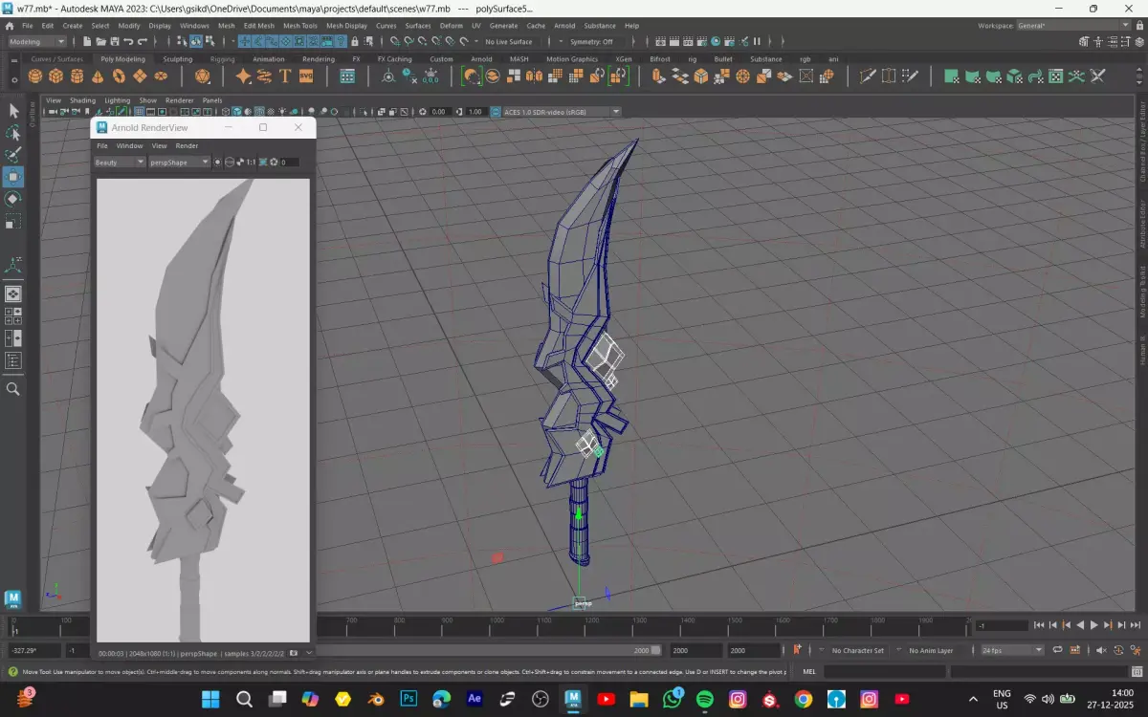Create a polygon cube from the shelf
The image size is (1148, 717).
(x=55, y=76)
